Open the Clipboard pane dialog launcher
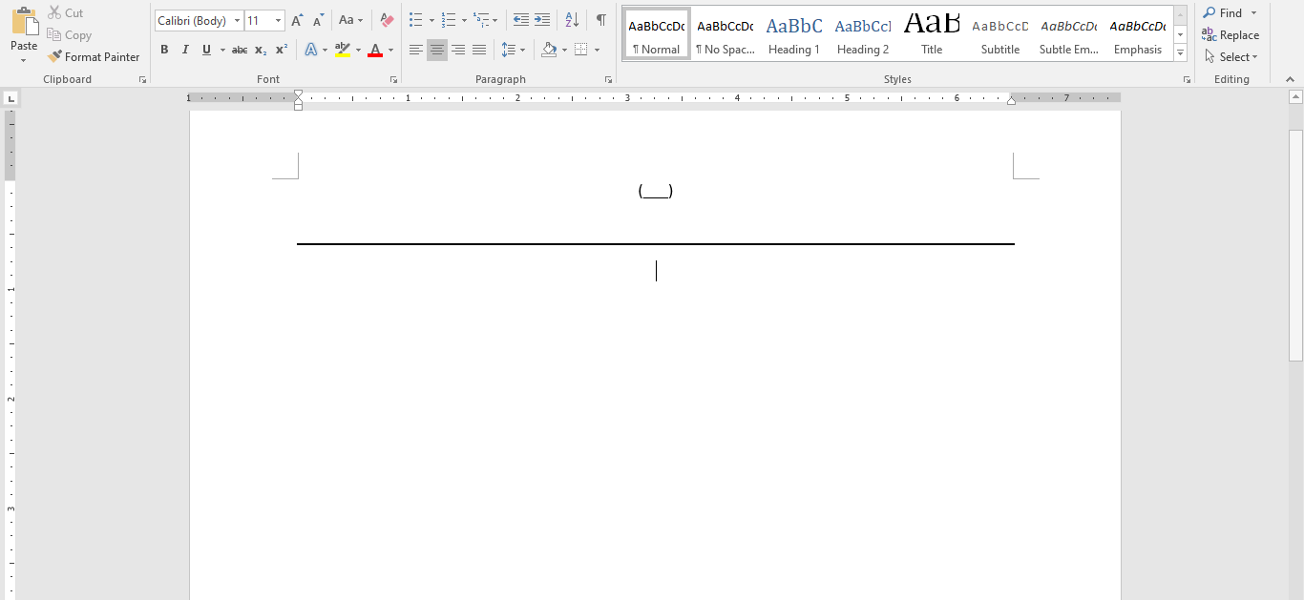This screenshot has width=1304, height=600. pos(142,80)
